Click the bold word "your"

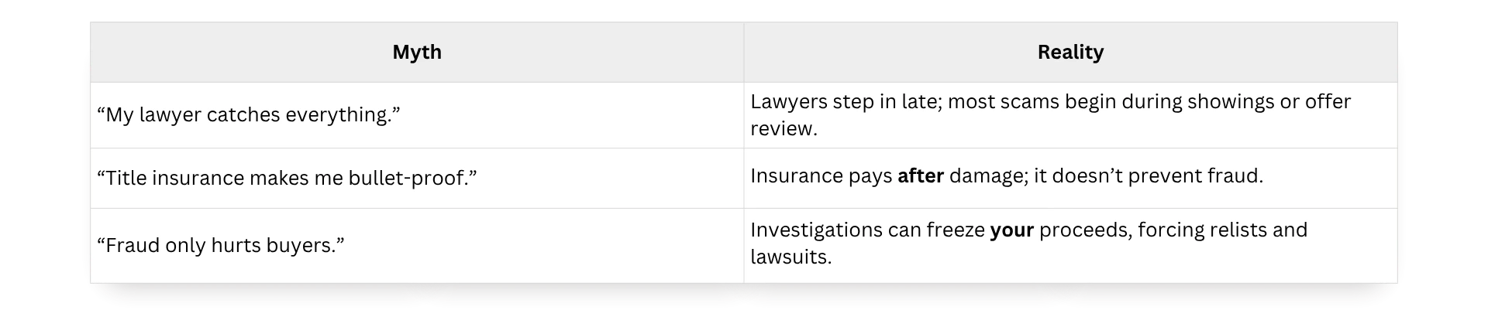pos(1012,230)
